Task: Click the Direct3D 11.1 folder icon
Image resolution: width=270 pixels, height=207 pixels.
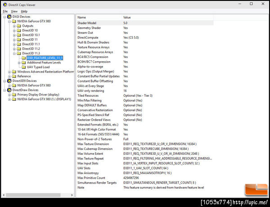Action: point(19,44)
